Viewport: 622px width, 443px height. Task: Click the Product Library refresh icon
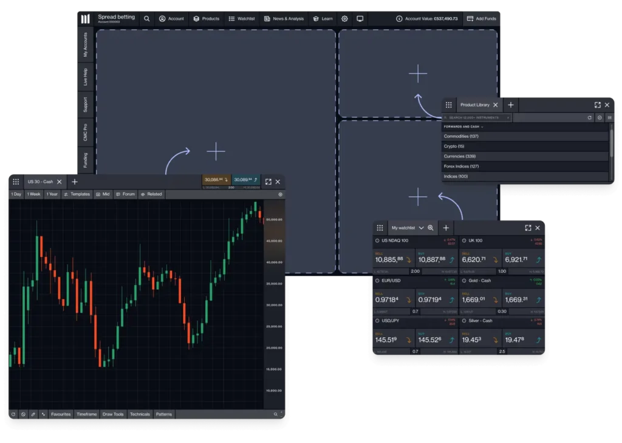pyautogui.click(x=589, y=117)
